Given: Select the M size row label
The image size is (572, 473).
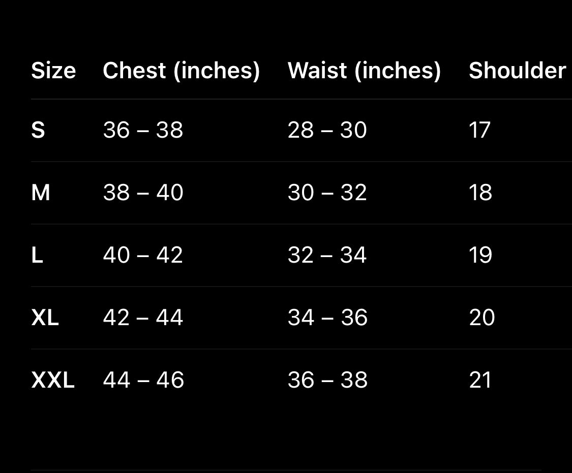Looking at the screenshot, I should click(x=41, y=193).
